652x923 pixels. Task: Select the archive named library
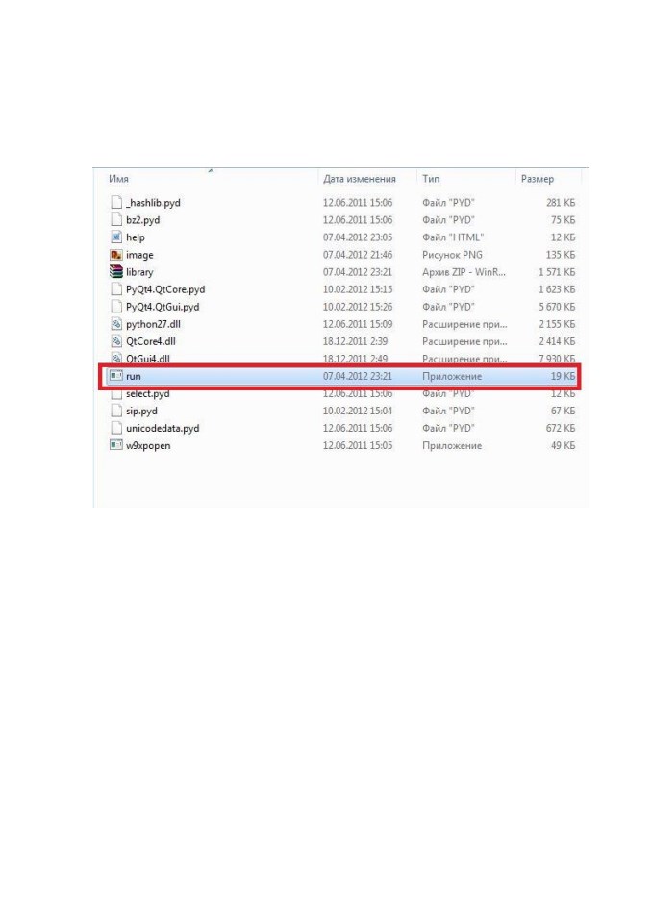(139, 272)
